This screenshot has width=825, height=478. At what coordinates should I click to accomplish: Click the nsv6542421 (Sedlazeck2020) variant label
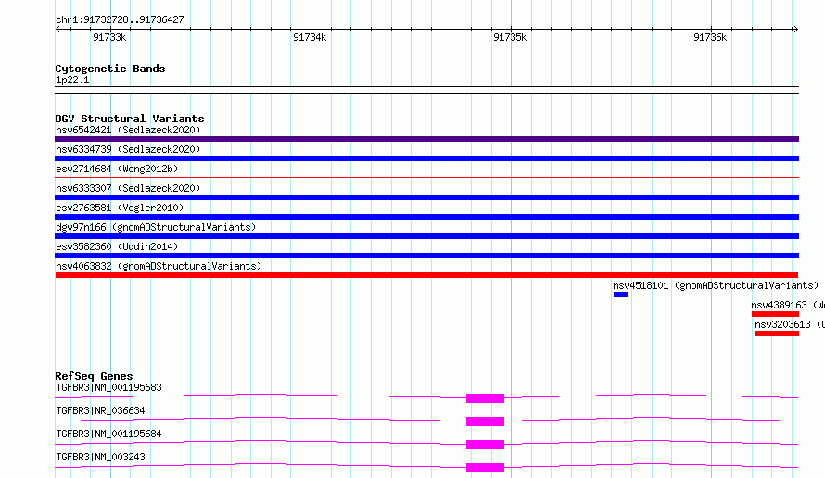click(x=128, y=130)
